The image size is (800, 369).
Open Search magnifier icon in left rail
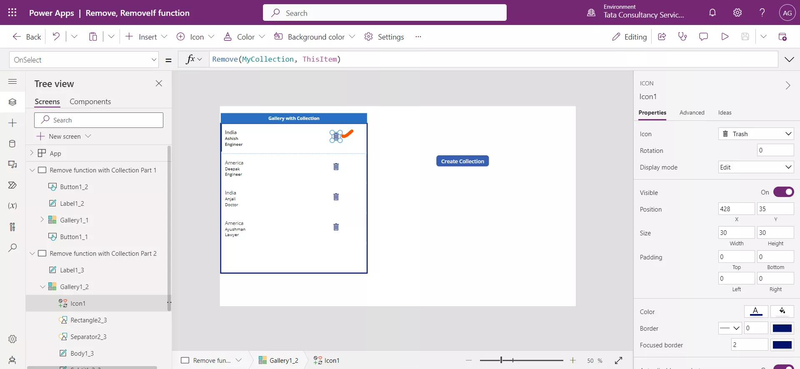pyautogui.click(x=12, y=247)
